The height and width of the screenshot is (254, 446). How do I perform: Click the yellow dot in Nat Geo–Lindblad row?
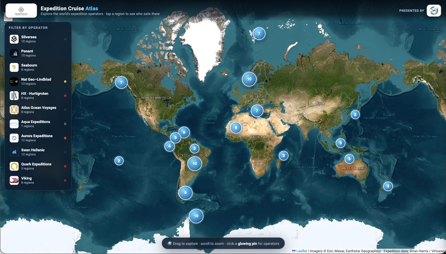click(65, 82)
